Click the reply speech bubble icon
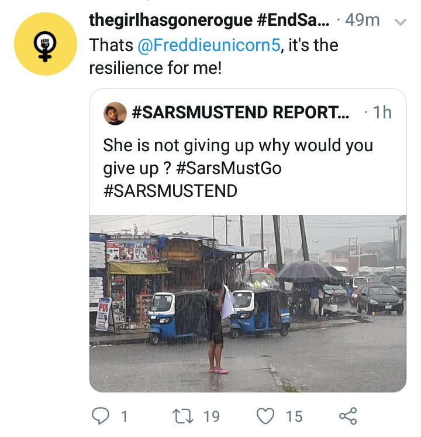 coord(101,416)
